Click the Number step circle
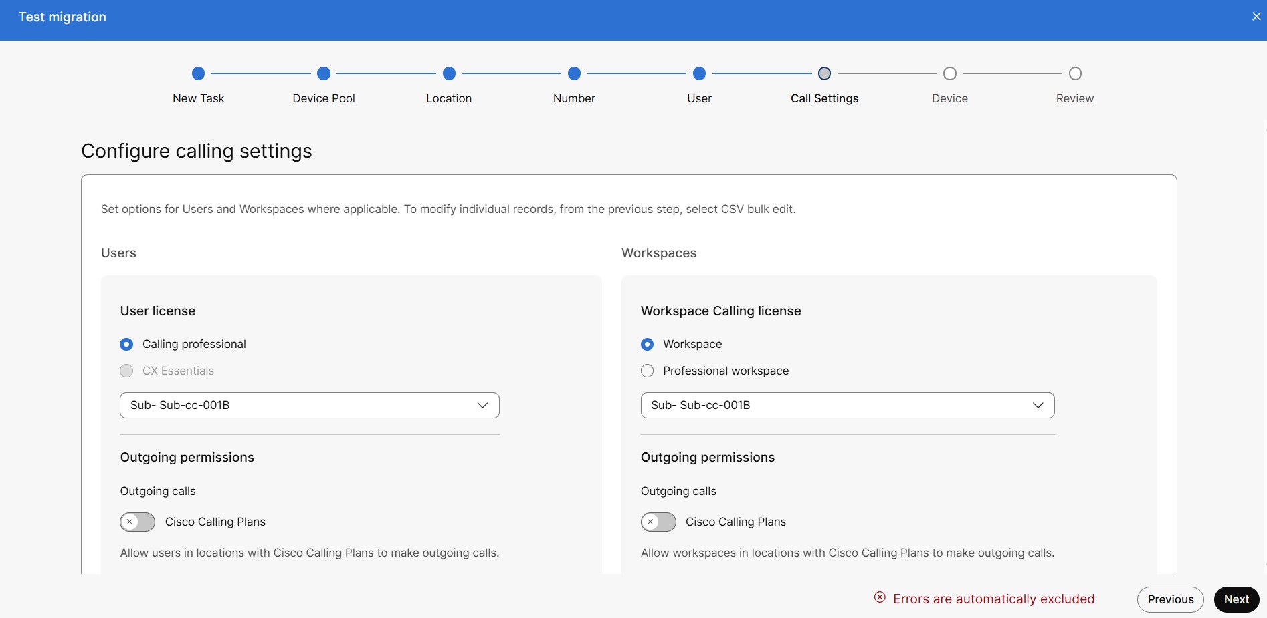 [x=574, y=73]
